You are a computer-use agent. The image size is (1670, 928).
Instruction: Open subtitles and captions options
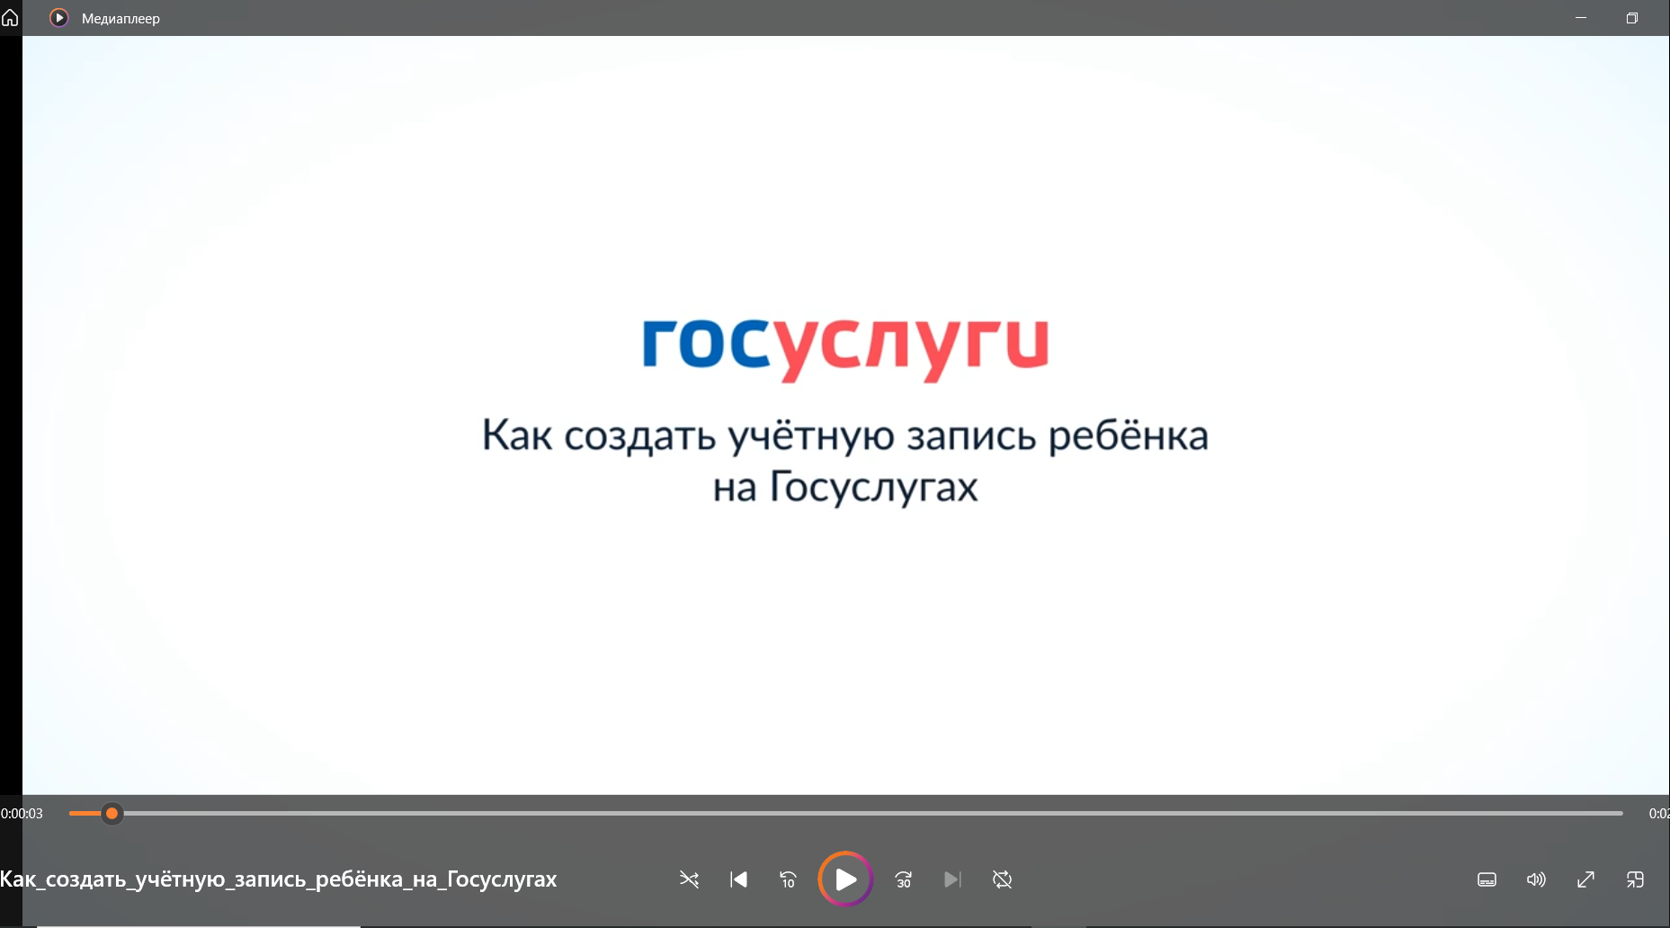coord(1487,879)
